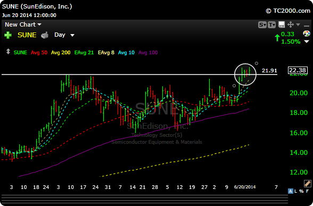This screenshot has width=313, height=206.
Task: Click the green SUNE legend label
Action: click(20, 53)
